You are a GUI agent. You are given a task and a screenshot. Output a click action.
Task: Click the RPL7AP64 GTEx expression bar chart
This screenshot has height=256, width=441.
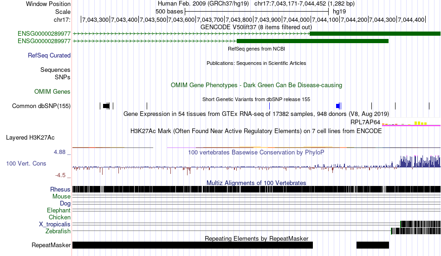[x=411, y=123]
